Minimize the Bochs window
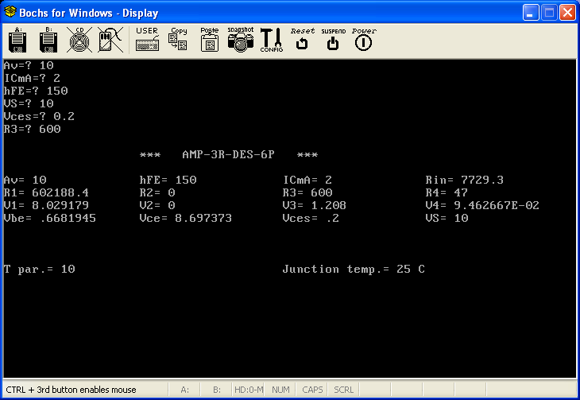The height and width of the screenshot is (400, 580). tap(531, 13)
